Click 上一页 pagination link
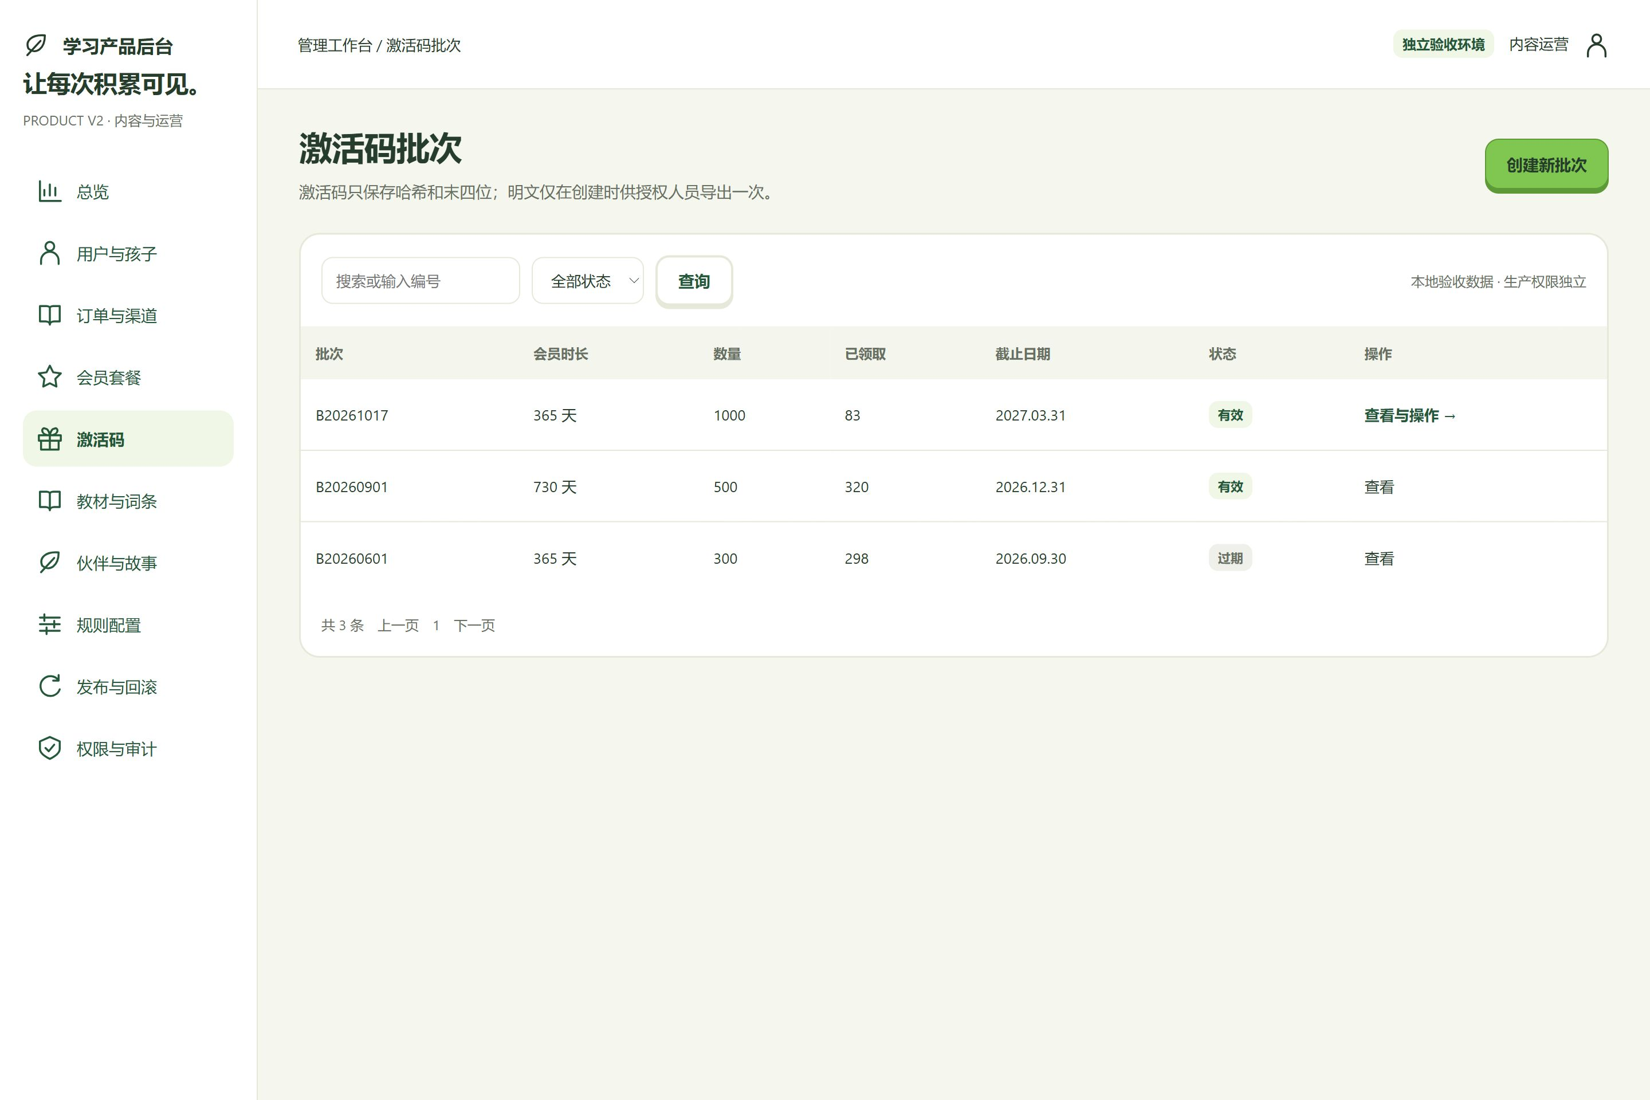 pos(398,625)
